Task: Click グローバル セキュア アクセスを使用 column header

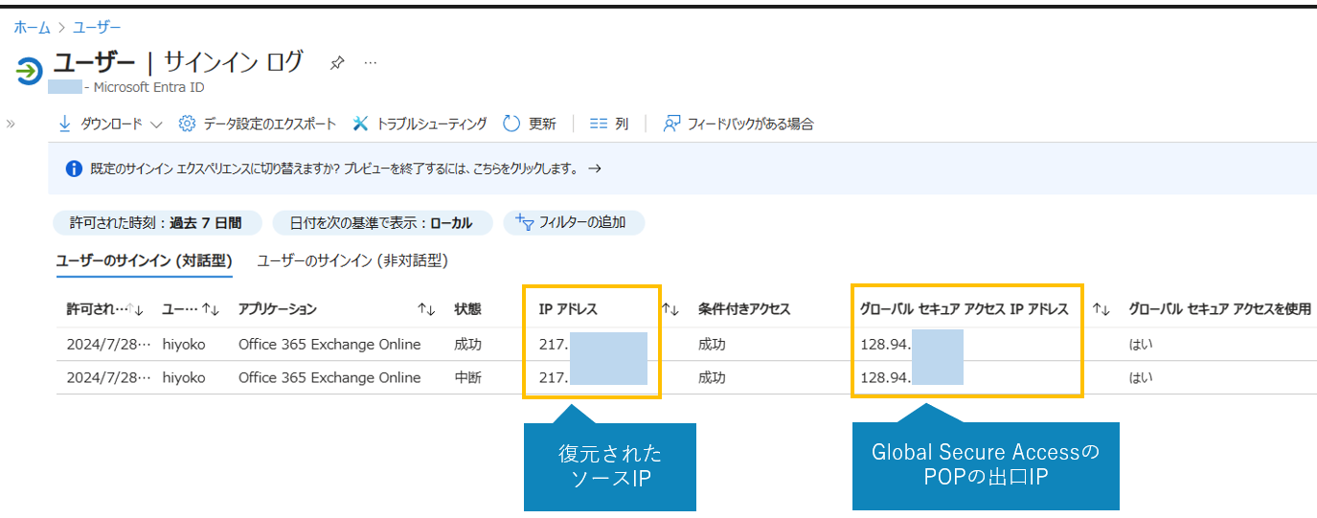Action: [1219, 309]
